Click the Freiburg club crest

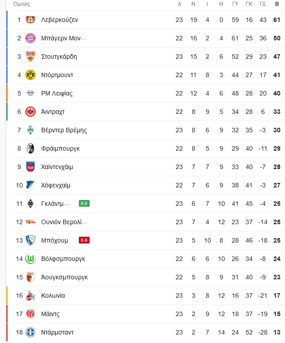[30, 148]
